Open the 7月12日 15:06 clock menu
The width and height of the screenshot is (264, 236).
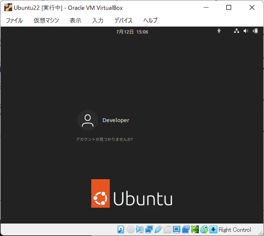(x=132, y=32)
